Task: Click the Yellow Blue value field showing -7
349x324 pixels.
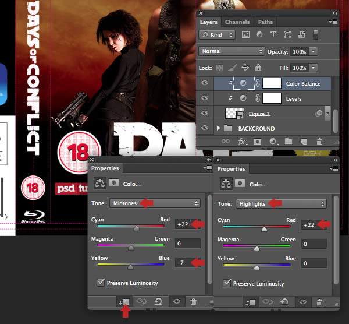Action: point(188,262)
